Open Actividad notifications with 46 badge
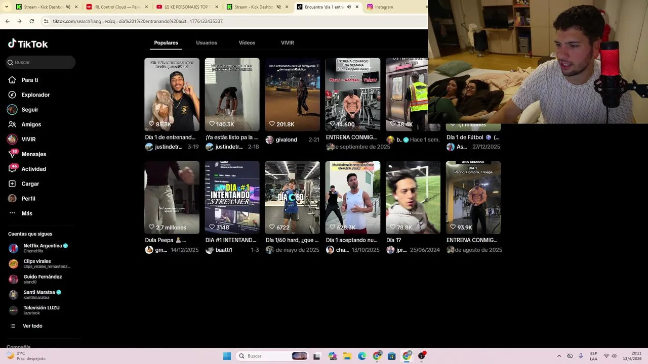The image size is (648, 364). (x=27, y=169)
